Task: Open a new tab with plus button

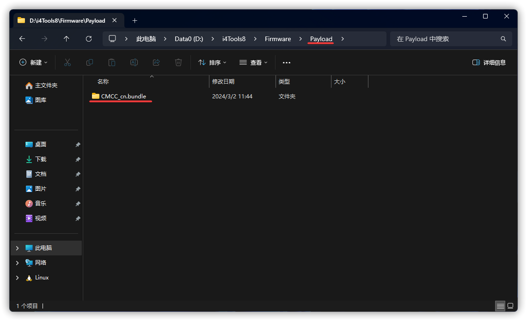Action: point(135,20)
